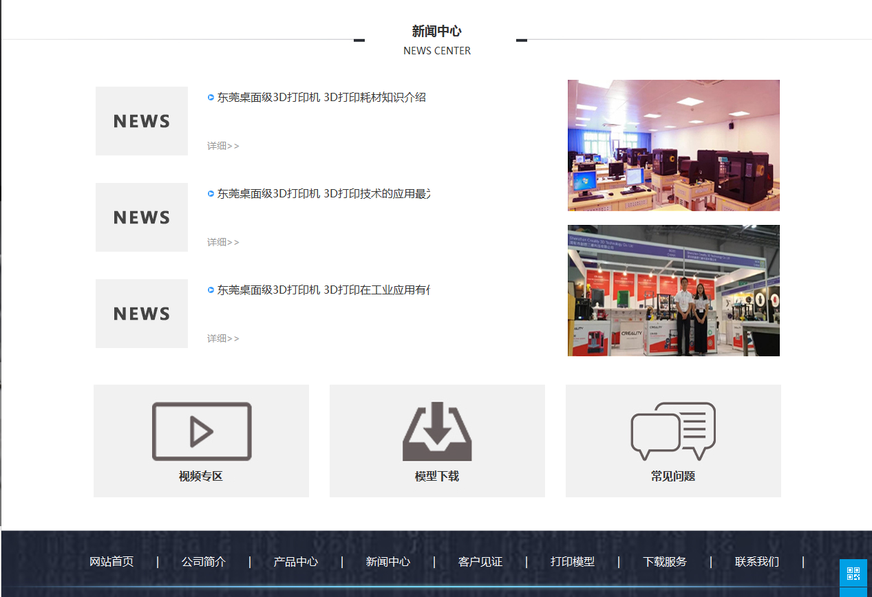The width and height of the screenshot is (872, 597).
Task: Open the 视频专区 video play icon
Action: 200,431
